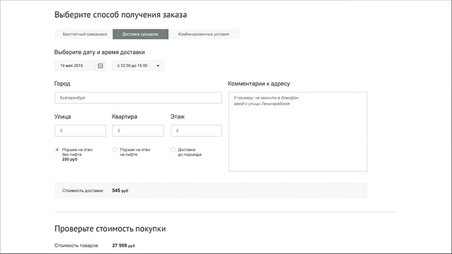Click the delivery date field "19 мая 2015"
The height and width of the screenshot is (254, 452).
pos(75,66)
